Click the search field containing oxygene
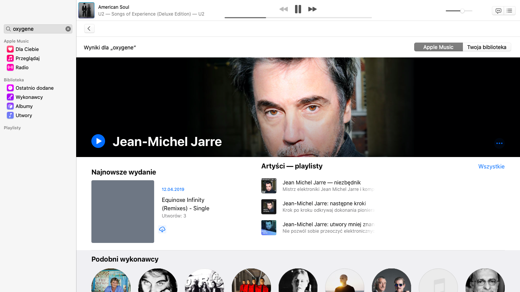This screenshot has height=292, width=520. (x=38, y=29)
